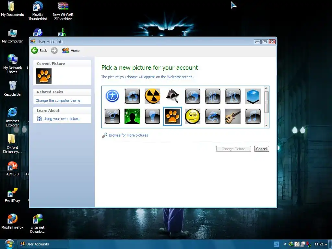Select the blue accessibility figure picture

[x=112, y=96]
